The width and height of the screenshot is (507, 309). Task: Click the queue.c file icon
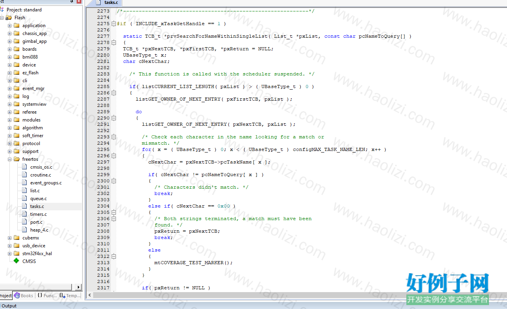(24, 199)
